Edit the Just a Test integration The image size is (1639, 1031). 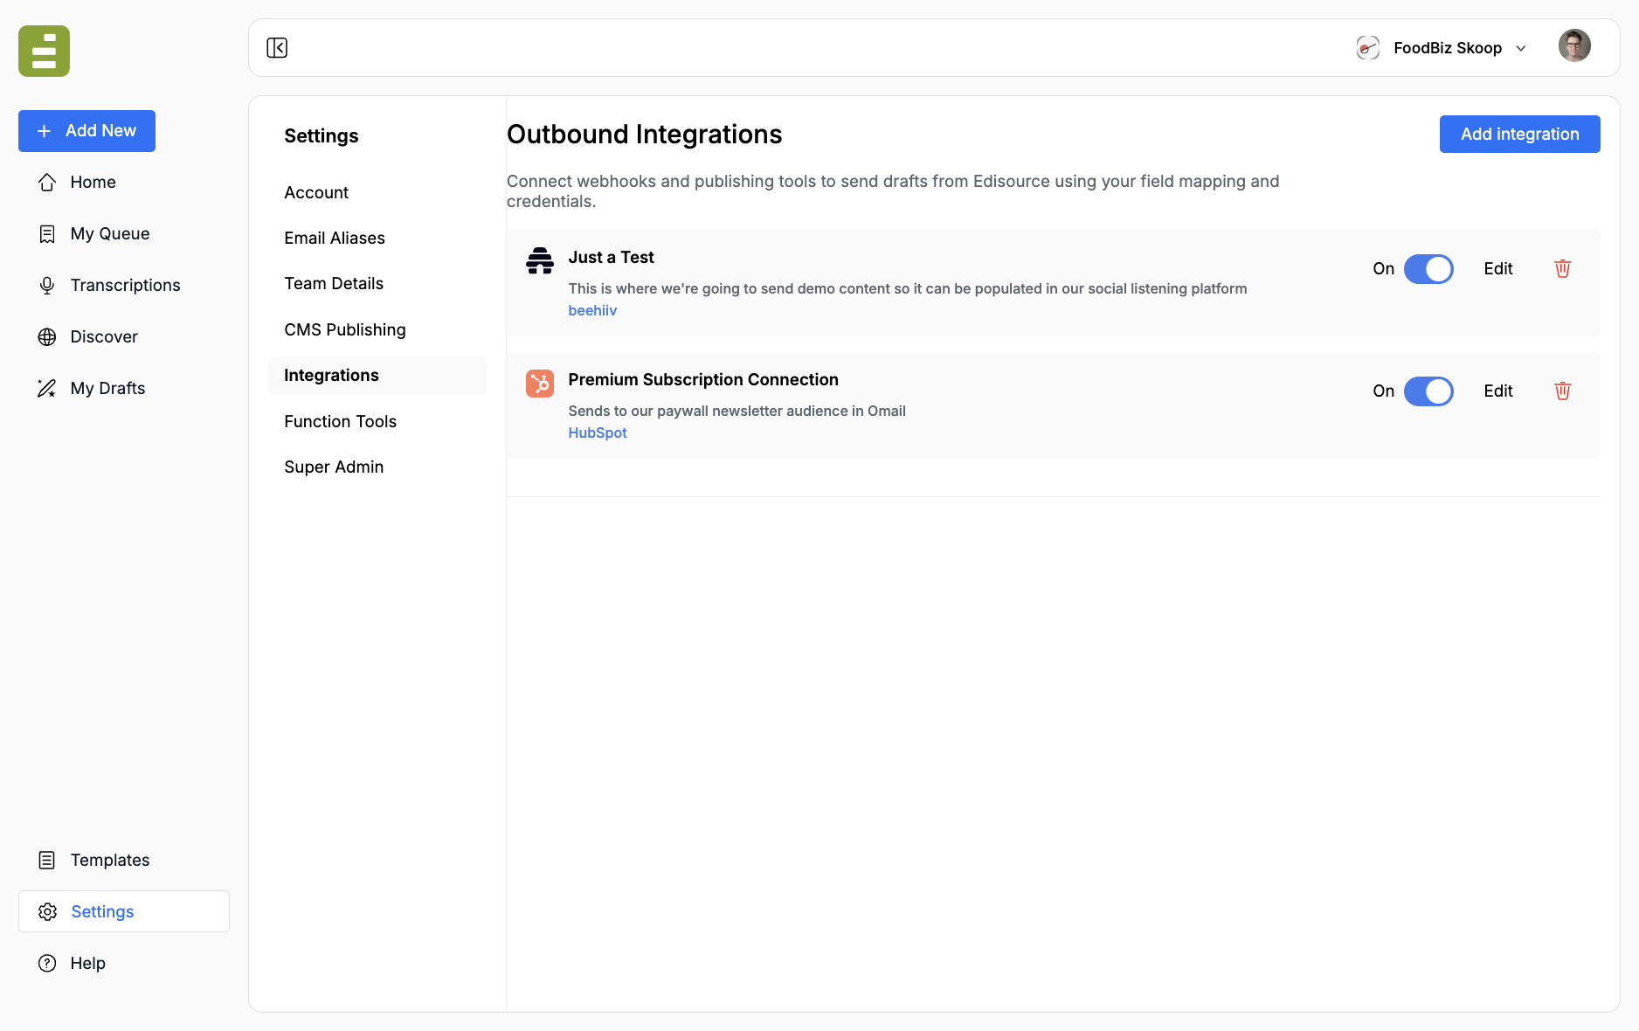[1497, 268]
